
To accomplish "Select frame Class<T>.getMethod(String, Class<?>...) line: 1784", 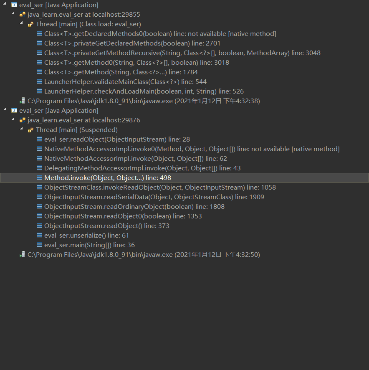I will 121,72.
